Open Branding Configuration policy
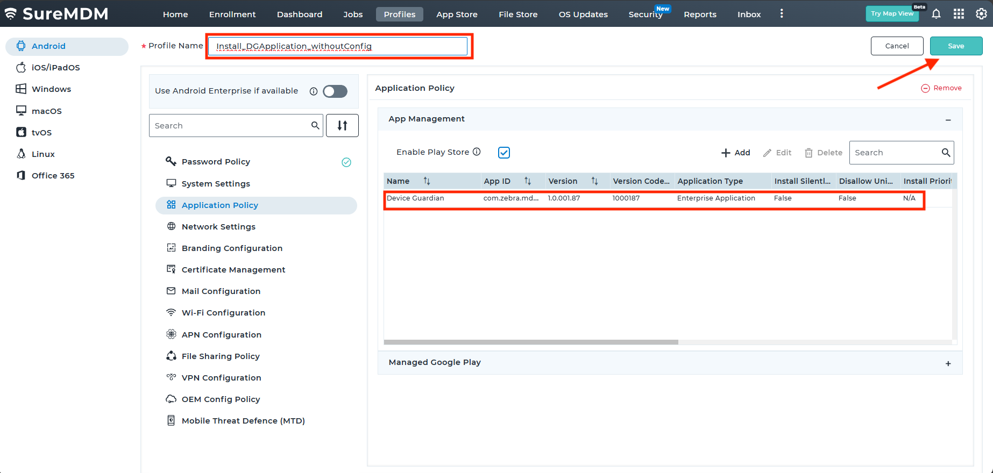993x473 pixels. pos(256,248)
